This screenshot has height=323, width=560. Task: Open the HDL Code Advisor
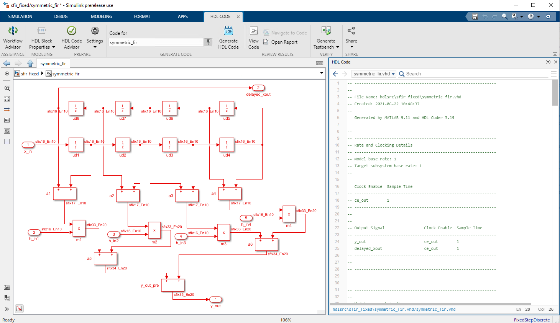click(x=71, y=37)
